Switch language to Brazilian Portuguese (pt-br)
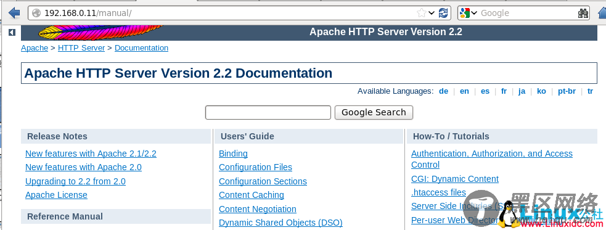 point(567,91)
